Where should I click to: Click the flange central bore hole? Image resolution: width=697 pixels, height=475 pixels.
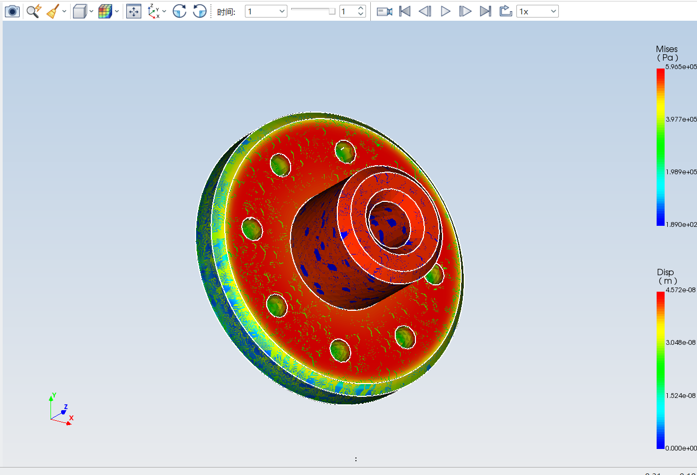(389, 224)
